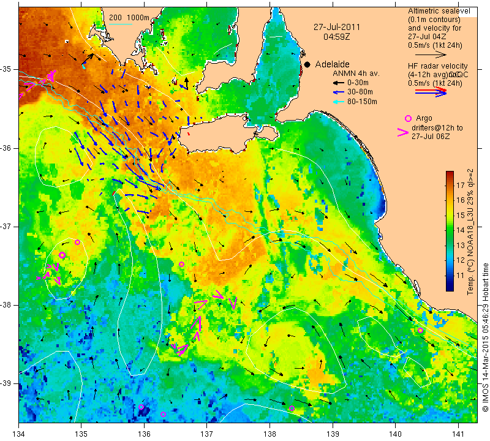Click the black mooring arrow near 136.7E 35.1S

point(186,83)
